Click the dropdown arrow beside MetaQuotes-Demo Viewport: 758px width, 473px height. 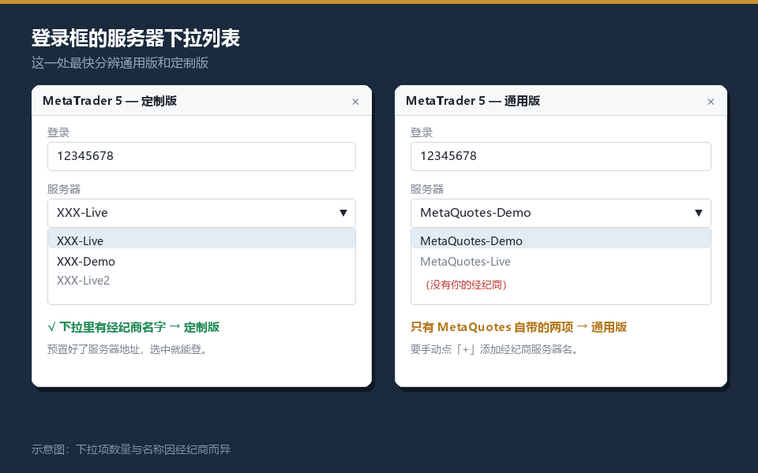(699, 213)
